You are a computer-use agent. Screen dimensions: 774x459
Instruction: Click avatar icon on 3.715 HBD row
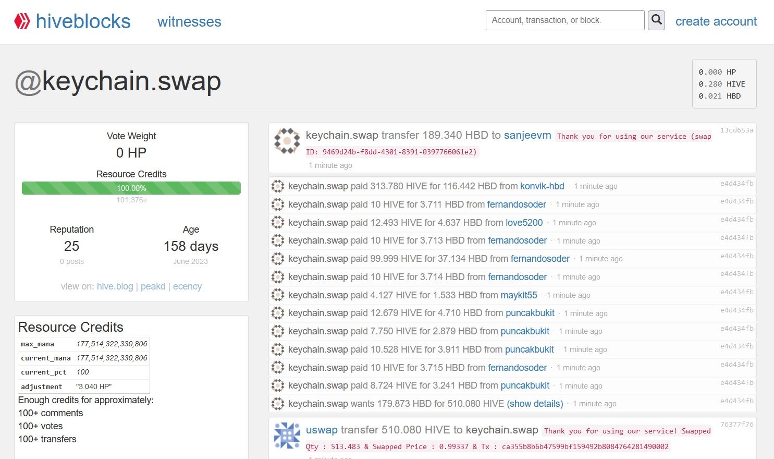point(278,368)
